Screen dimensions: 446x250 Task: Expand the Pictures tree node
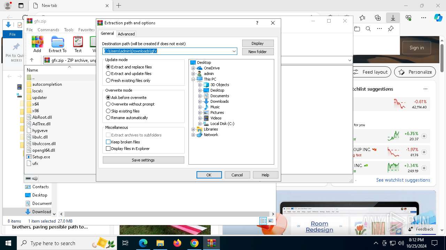[x=200, y=112]
